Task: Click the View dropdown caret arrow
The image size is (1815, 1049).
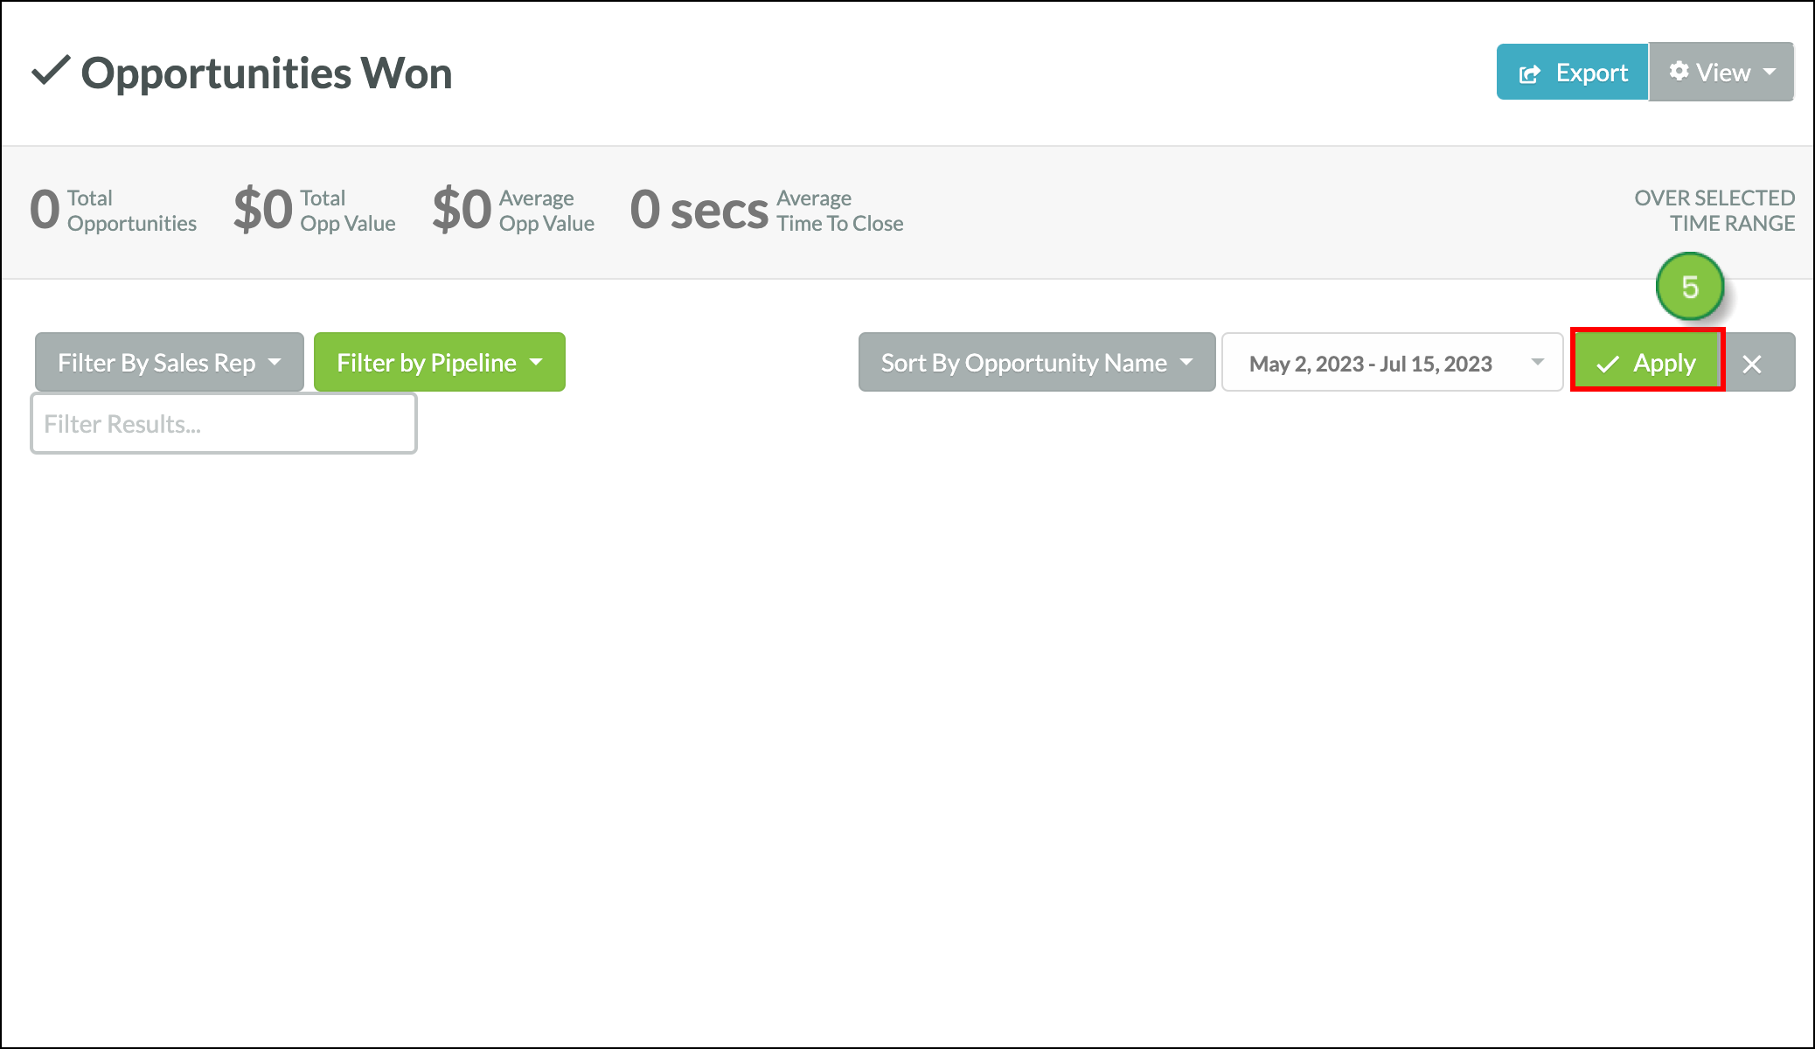Action: click(1770, 72)
